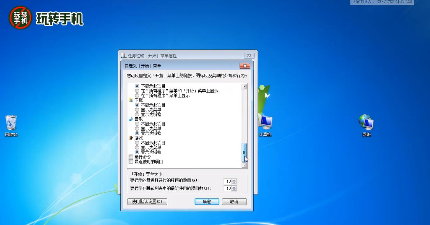The image size is (430, 225).
Task: Click the 音乐 music note icon
Action: 131,119
